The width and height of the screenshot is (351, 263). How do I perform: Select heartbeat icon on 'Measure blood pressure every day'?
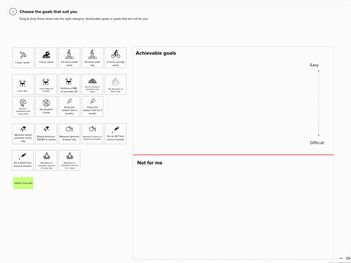pyautogui.click(x=23, y=129)
